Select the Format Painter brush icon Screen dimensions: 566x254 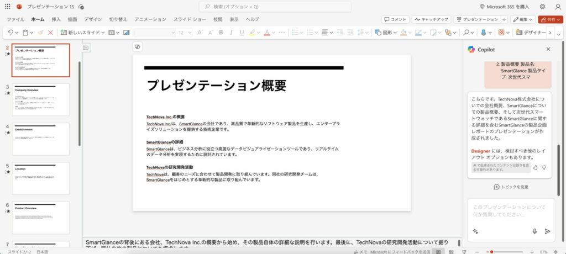coord(40,33)
